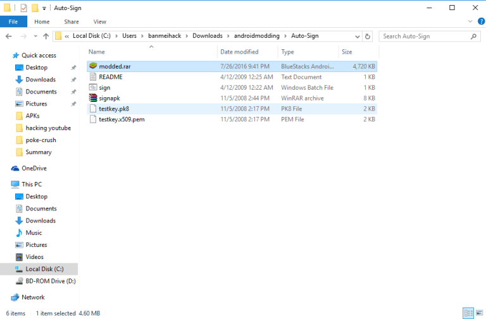Click Local Disk (C:) in the address path
The image size is (486, 319).
pos(91,36)
